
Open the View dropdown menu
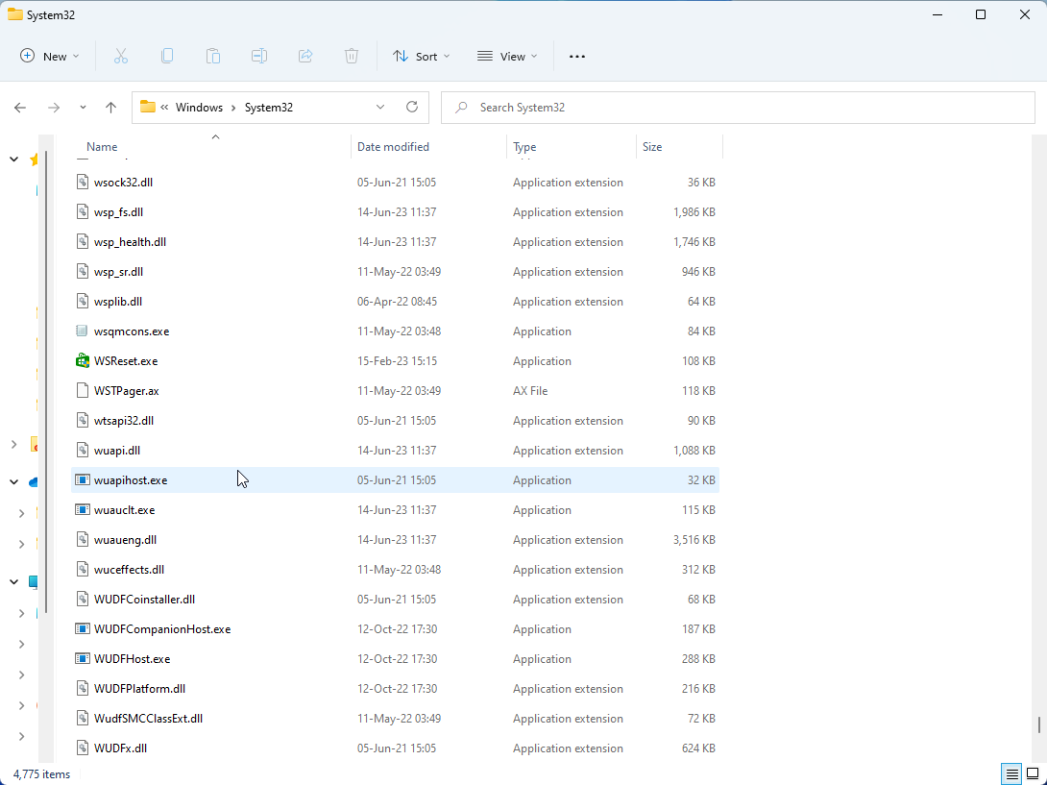tap(507, 56)
